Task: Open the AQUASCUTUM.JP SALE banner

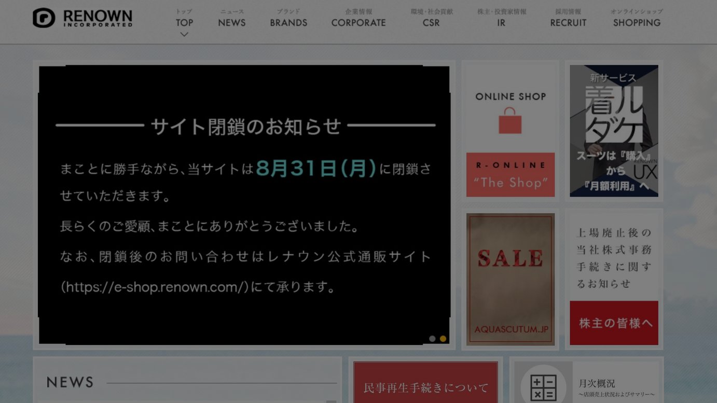Action: 511,279
